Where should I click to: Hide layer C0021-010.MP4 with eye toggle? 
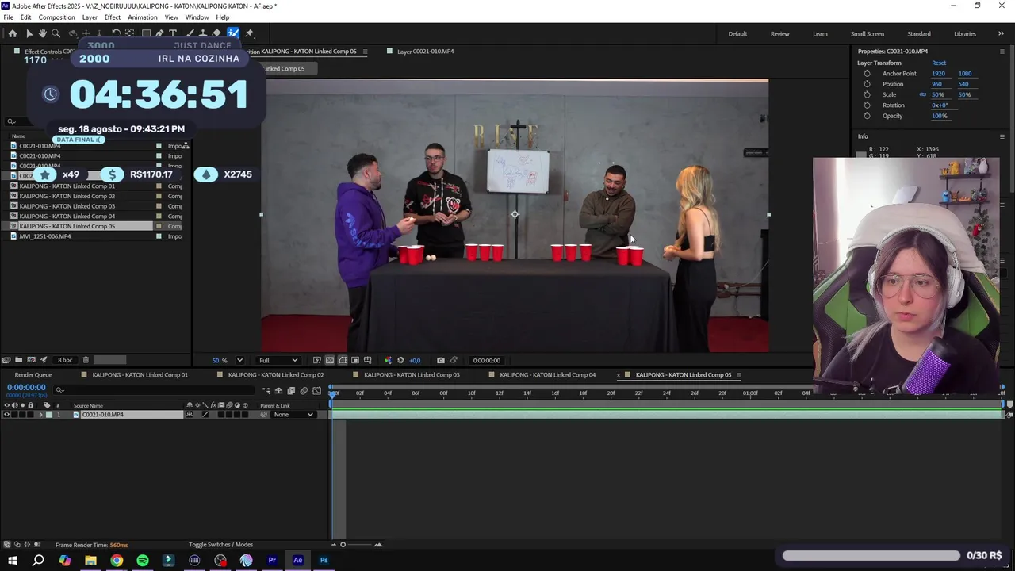point(6,415)
